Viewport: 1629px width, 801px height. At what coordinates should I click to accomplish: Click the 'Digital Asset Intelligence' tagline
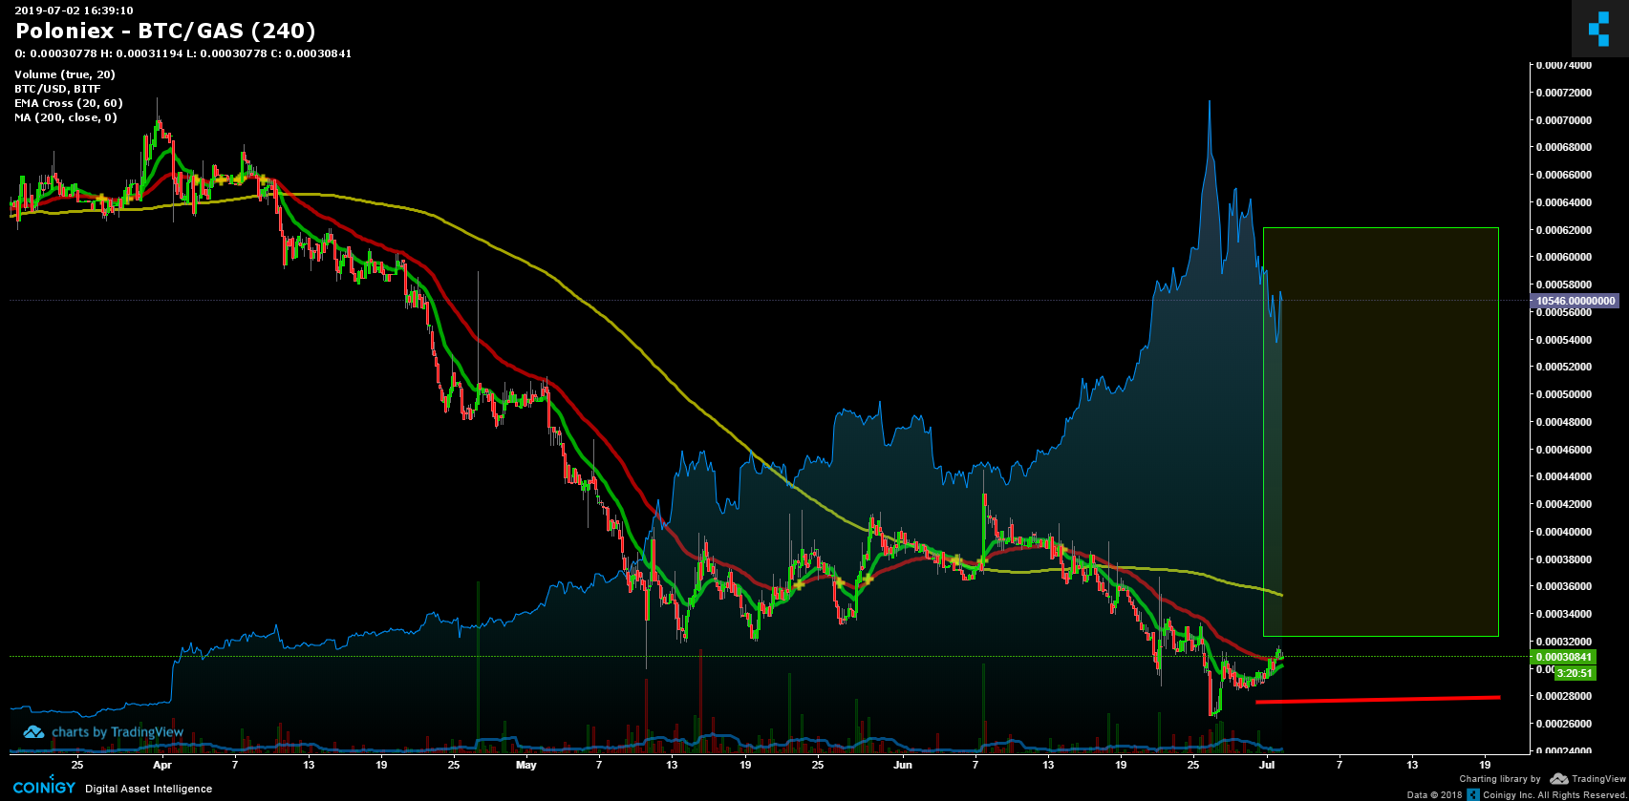point(148,789)
